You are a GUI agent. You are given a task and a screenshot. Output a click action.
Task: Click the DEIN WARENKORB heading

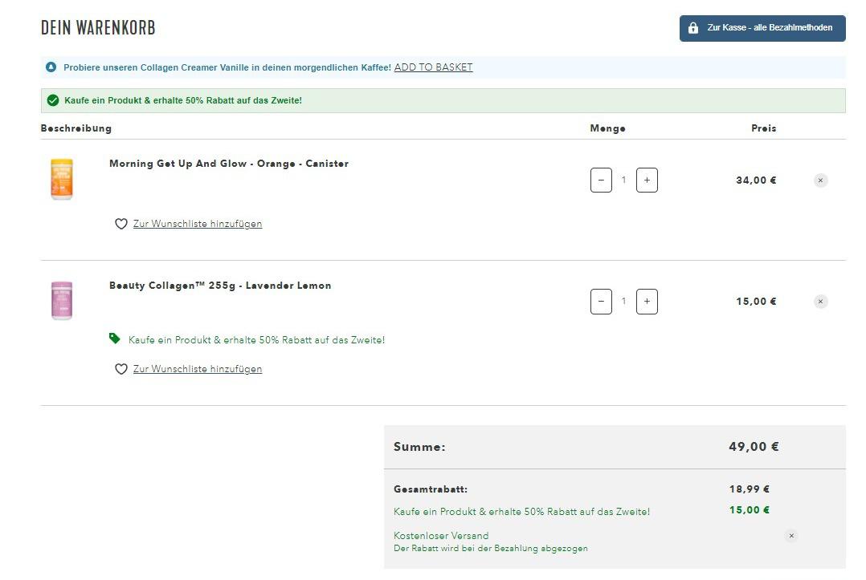[x=98, y=28]
